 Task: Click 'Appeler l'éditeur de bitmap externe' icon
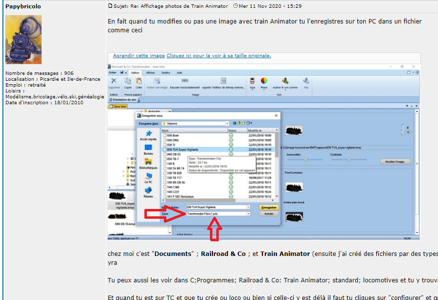[x=223, y=81]
